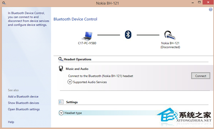Click the Connect button for the headset
Image resolution: width=214 pixels, height=129 pixels.
click(200, 76)
